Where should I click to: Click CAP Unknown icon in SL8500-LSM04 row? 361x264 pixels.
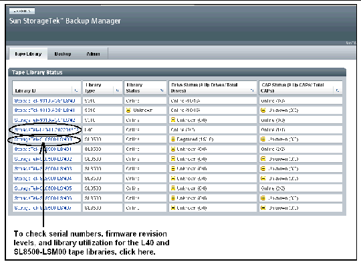point(263,178)
